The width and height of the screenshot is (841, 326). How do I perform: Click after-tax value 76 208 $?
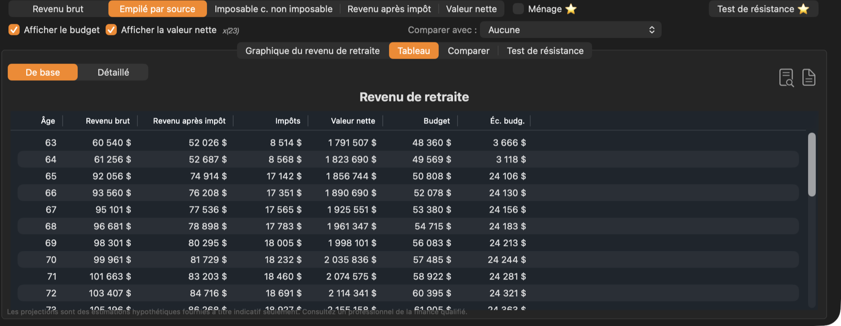click(x=208, y=193)
